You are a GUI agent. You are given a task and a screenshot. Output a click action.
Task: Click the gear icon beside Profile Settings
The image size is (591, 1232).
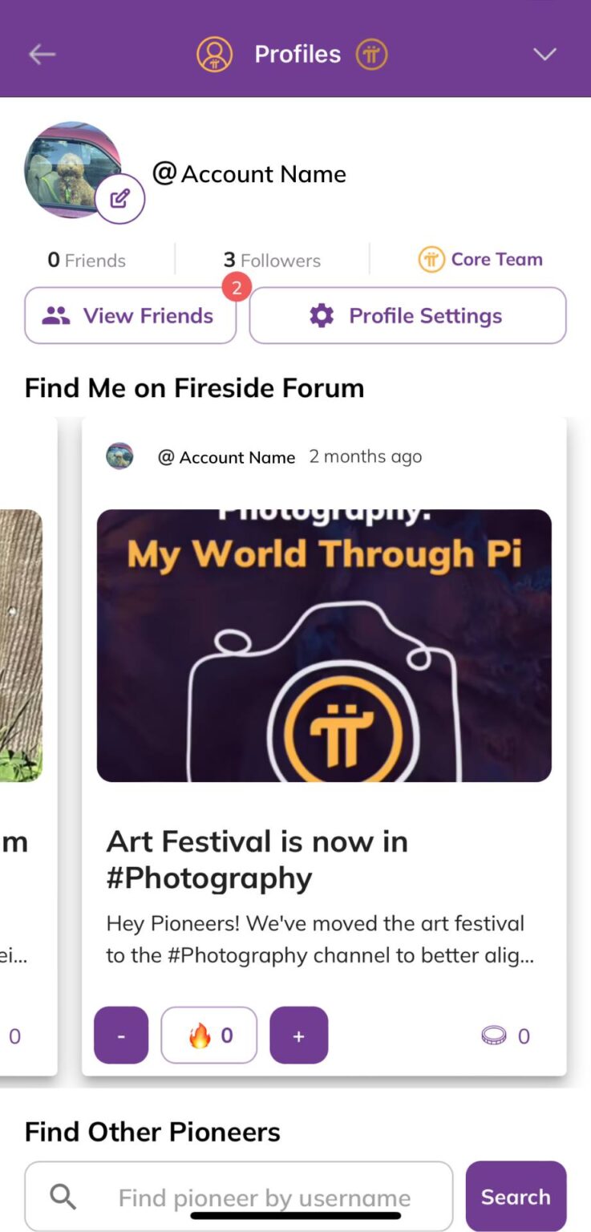[x=321, y=315]
